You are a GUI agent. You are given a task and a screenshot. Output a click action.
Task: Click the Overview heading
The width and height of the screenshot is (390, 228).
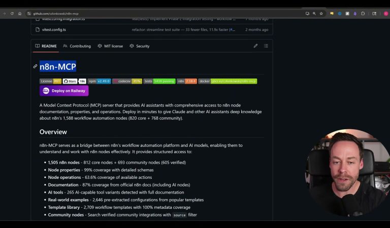click(x=53, y=132)
